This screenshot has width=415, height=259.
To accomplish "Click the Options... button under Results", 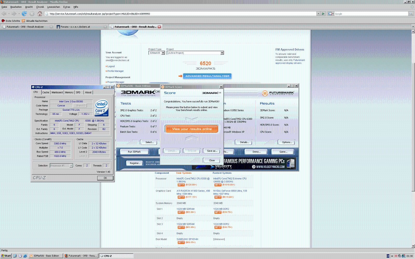I will point(287,142).
